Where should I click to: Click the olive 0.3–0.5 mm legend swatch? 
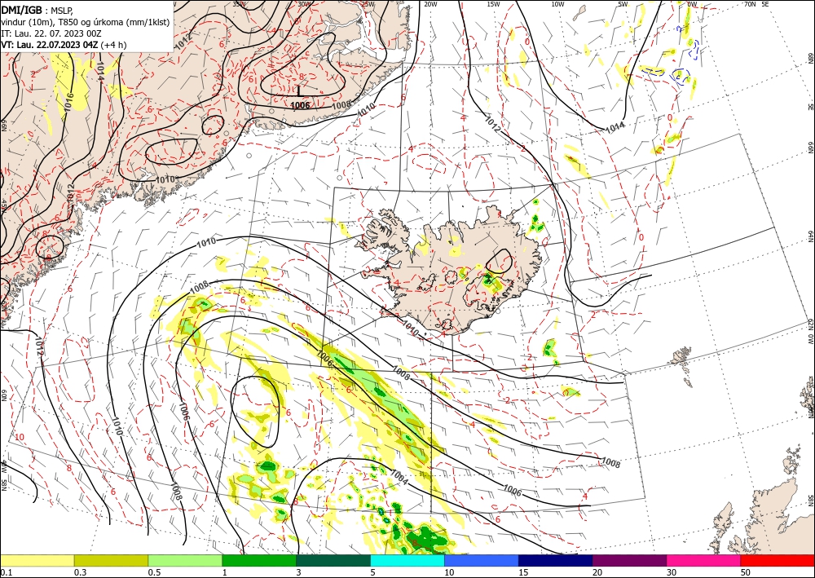[x=111, y=560]
